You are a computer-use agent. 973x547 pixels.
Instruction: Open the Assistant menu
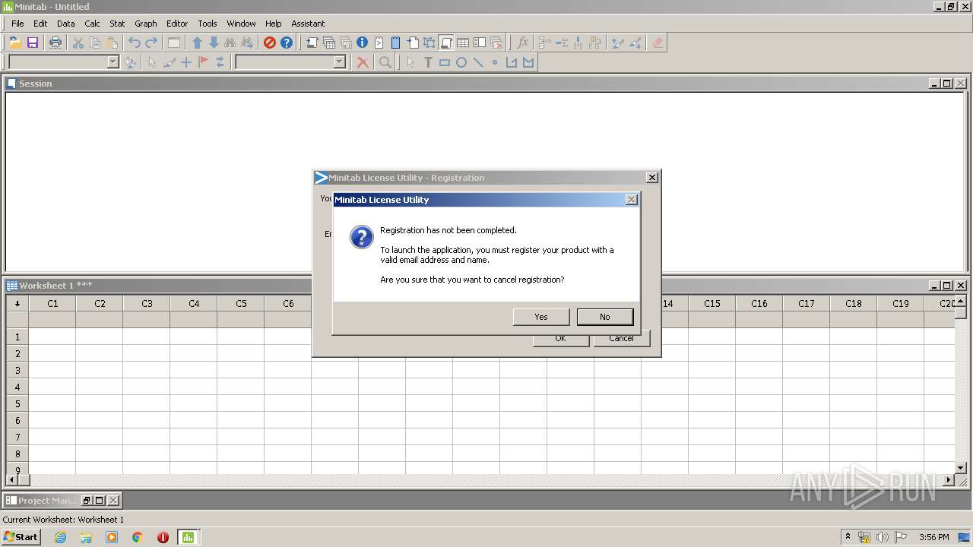pos(308,24)
